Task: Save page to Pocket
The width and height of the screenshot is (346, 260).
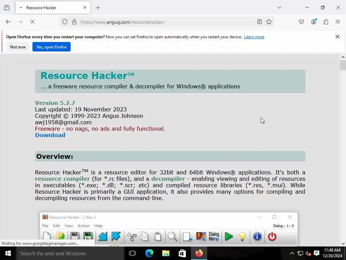Action: pyautogui.click(x=301, y=22)
